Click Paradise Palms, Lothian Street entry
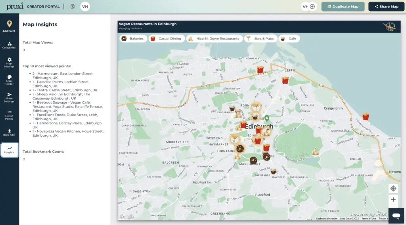This screenshot has height=225, width=406. click(61, 84)
